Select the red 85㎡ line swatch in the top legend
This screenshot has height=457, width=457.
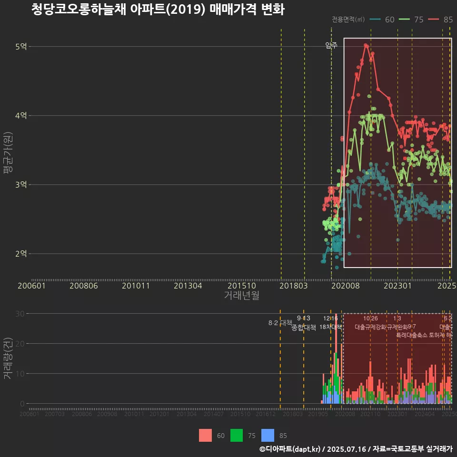point(433,20)
